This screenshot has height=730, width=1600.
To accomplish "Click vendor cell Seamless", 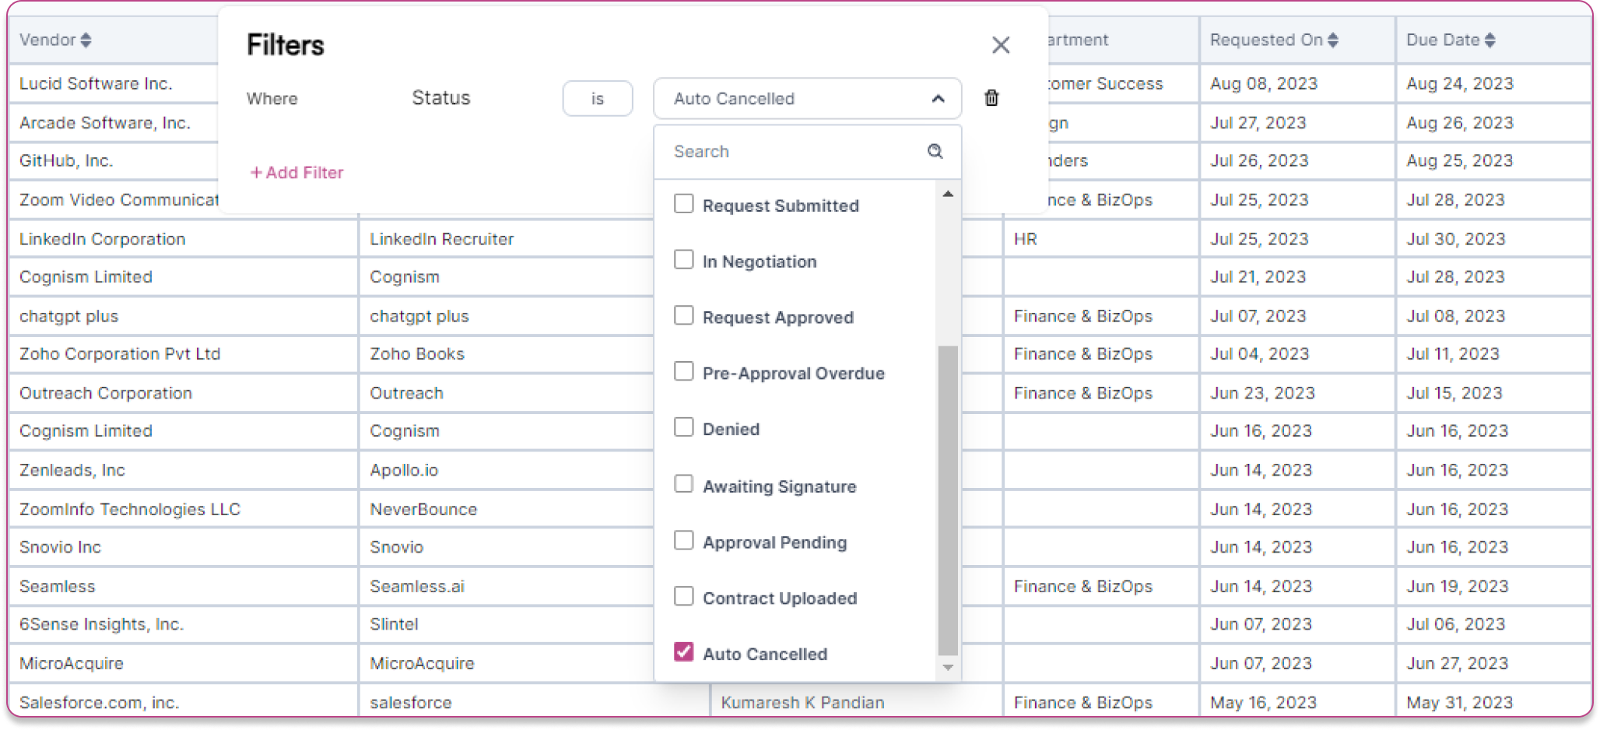I will click(58, 586).
